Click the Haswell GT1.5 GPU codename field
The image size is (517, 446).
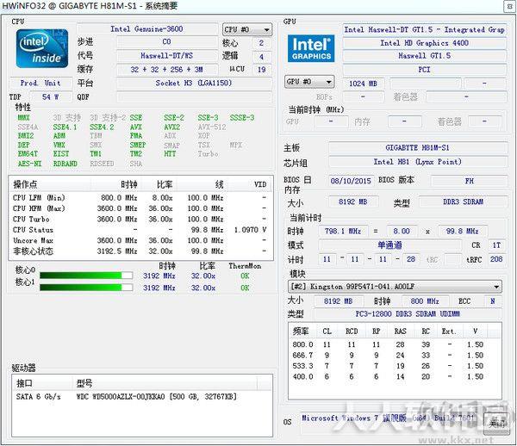[424, 56]
